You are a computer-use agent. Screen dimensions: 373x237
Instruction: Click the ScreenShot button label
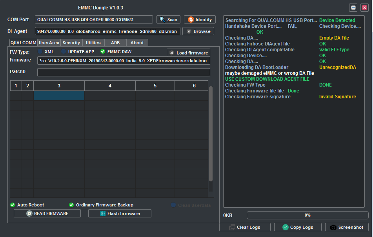tap(351, 227)
